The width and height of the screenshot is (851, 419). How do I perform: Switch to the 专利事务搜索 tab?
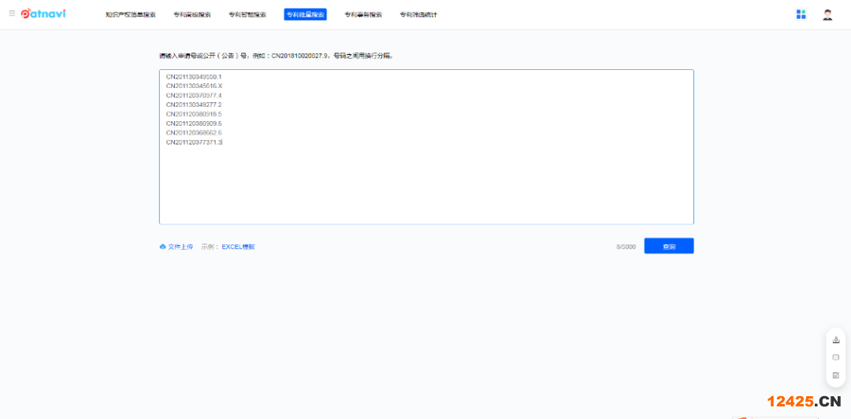pos(363,15)
